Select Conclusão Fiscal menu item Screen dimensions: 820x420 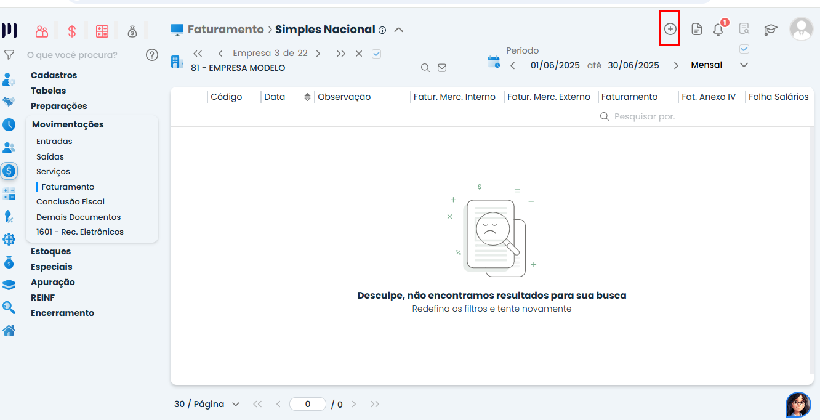point(70,201)
